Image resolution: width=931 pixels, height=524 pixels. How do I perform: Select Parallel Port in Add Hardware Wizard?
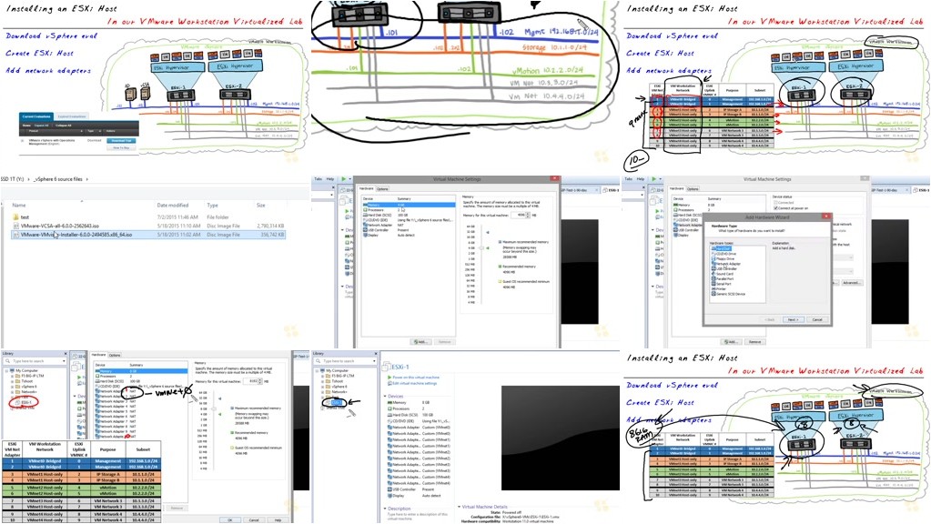tap(724, 279)
